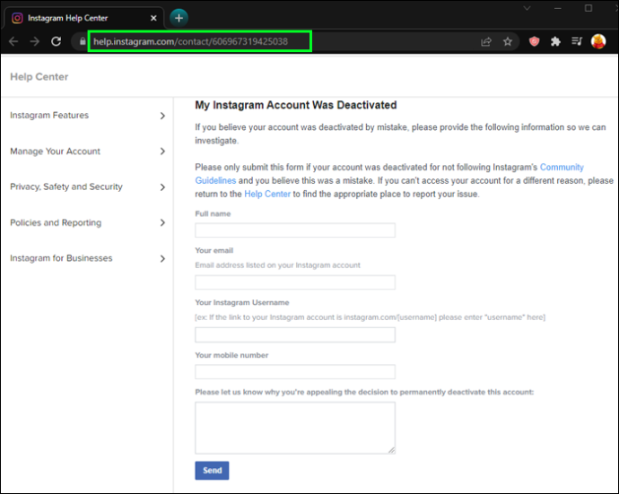Open the tab search chevron
Image resolution: width=619 pixels, height=494 pixels.
point(527,8)
